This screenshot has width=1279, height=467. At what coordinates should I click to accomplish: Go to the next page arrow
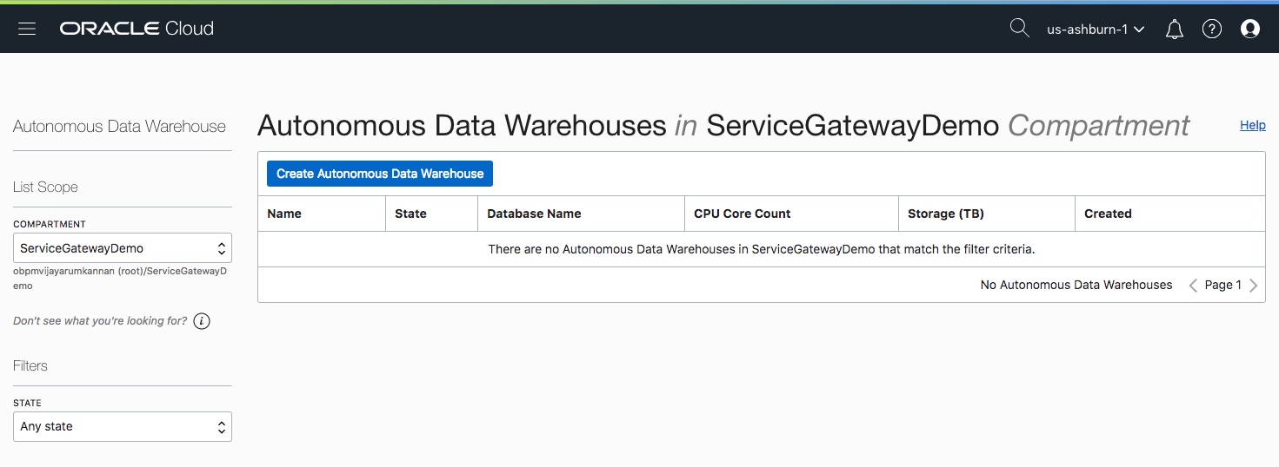[x=1253, y=286]
